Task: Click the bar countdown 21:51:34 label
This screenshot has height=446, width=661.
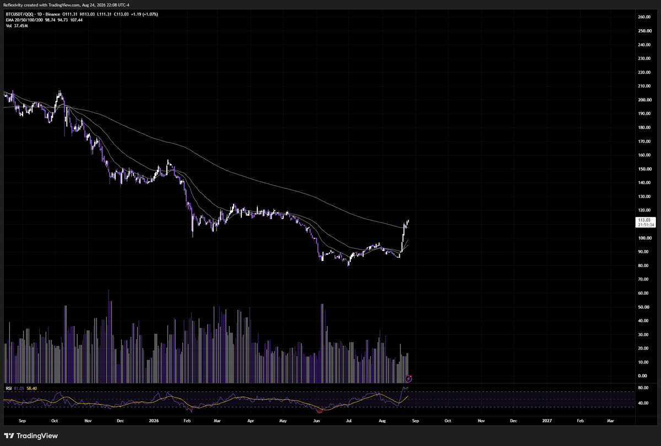Action: [645, 225]
